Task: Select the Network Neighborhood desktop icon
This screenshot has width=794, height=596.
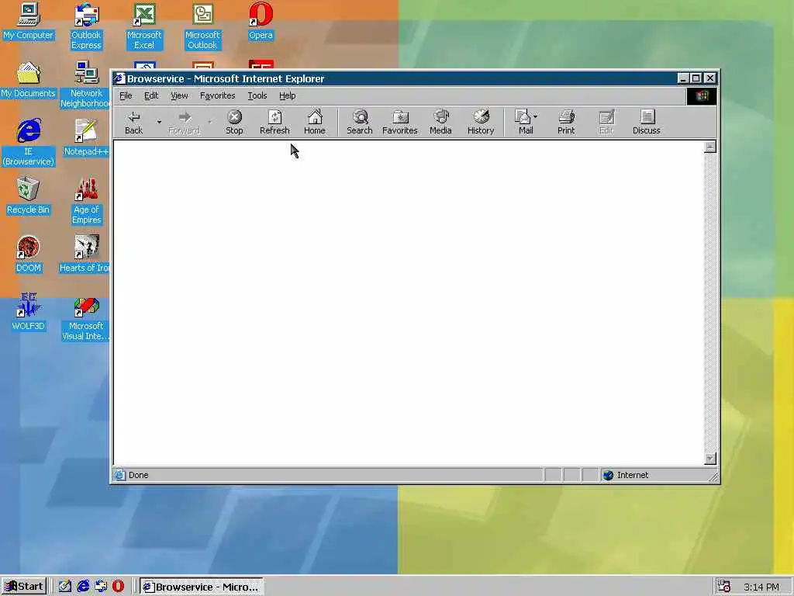Action: click(85, 85)
